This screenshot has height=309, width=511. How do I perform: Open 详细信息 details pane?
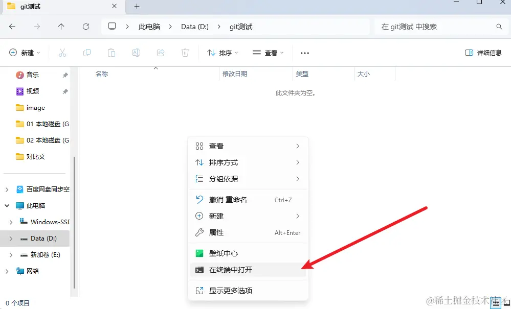483,53
